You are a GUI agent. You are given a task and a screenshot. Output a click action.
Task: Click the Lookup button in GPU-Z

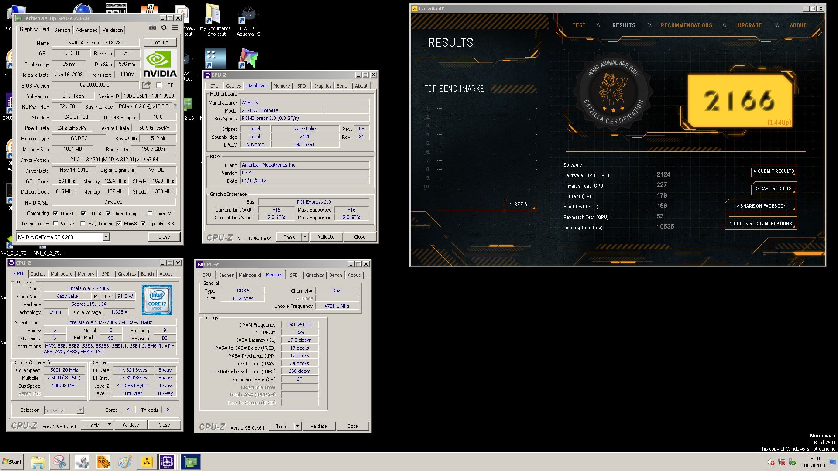[x=160, y=42]
